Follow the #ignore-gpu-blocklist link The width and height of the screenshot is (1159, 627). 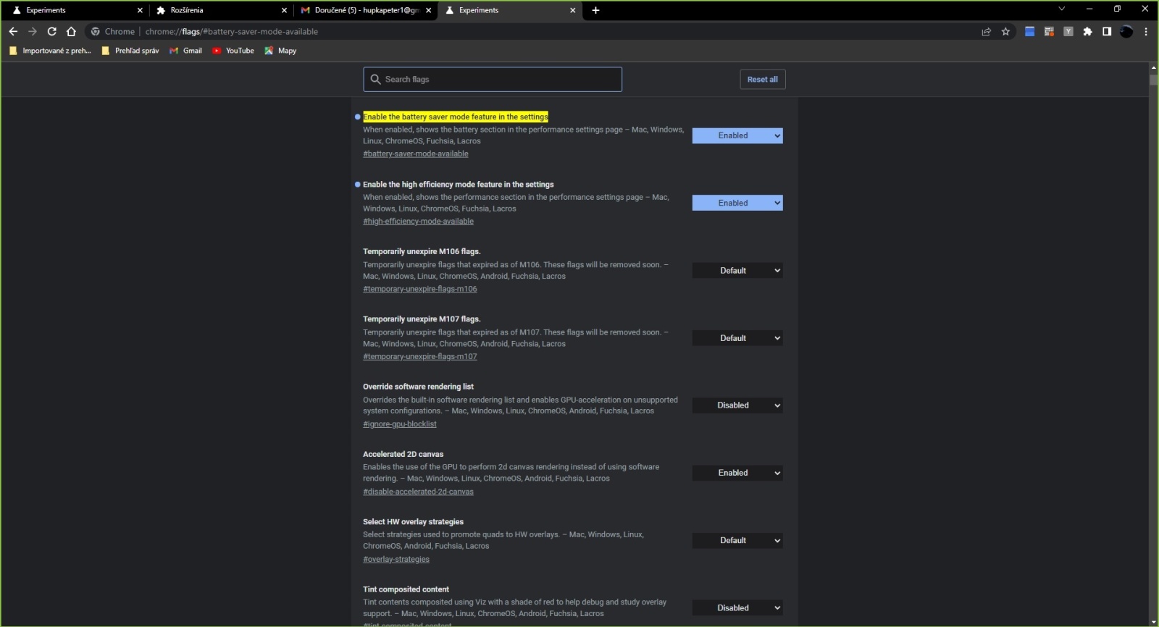coord(399,424)
